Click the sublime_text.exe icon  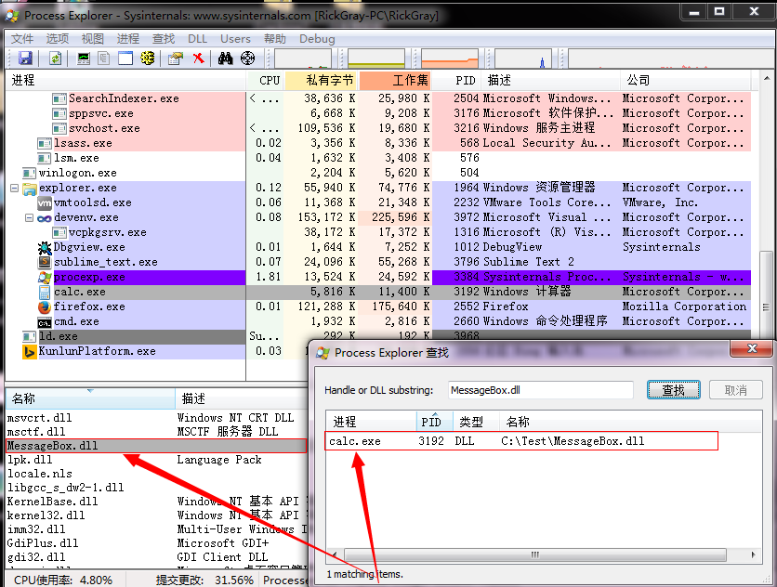click(x=45, y=263)
